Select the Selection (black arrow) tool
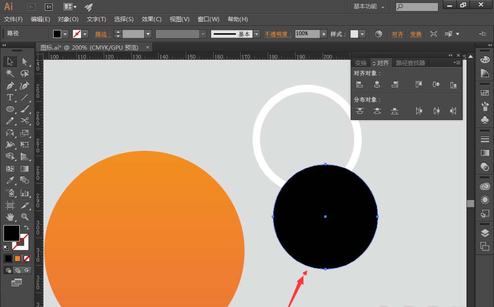 [x=10, y=61]
